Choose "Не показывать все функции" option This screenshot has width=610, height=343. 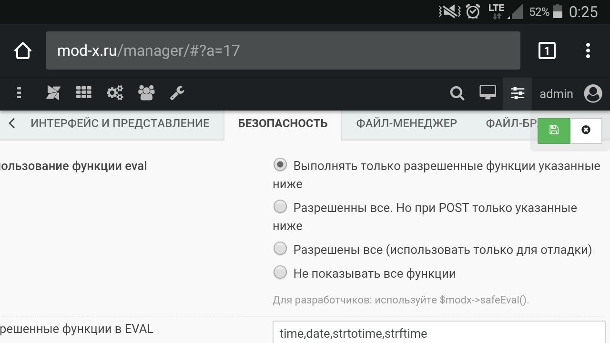(280, 272)
